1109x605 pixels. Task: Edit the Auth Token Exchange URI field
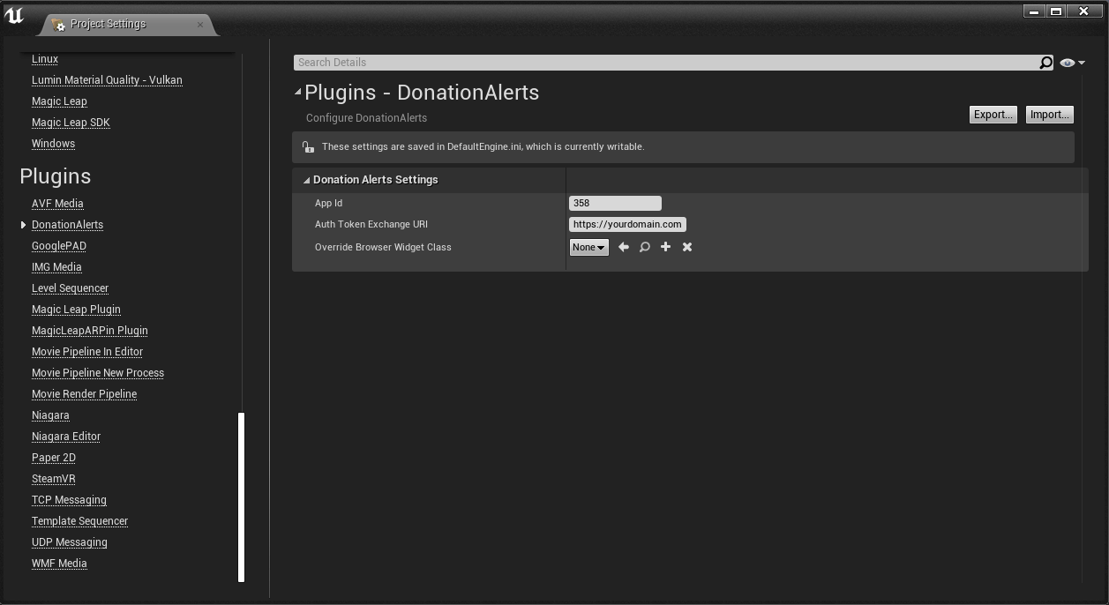[x=627, y=225]
